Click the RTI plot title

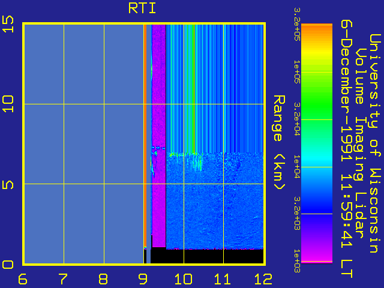[x=142, y=8]
